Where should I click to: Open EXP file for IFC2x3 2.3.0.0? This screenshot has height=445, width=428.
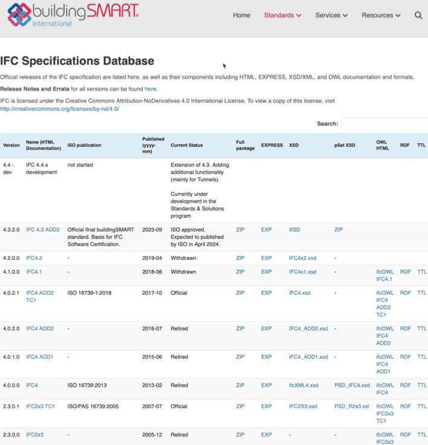coord(267,435)
